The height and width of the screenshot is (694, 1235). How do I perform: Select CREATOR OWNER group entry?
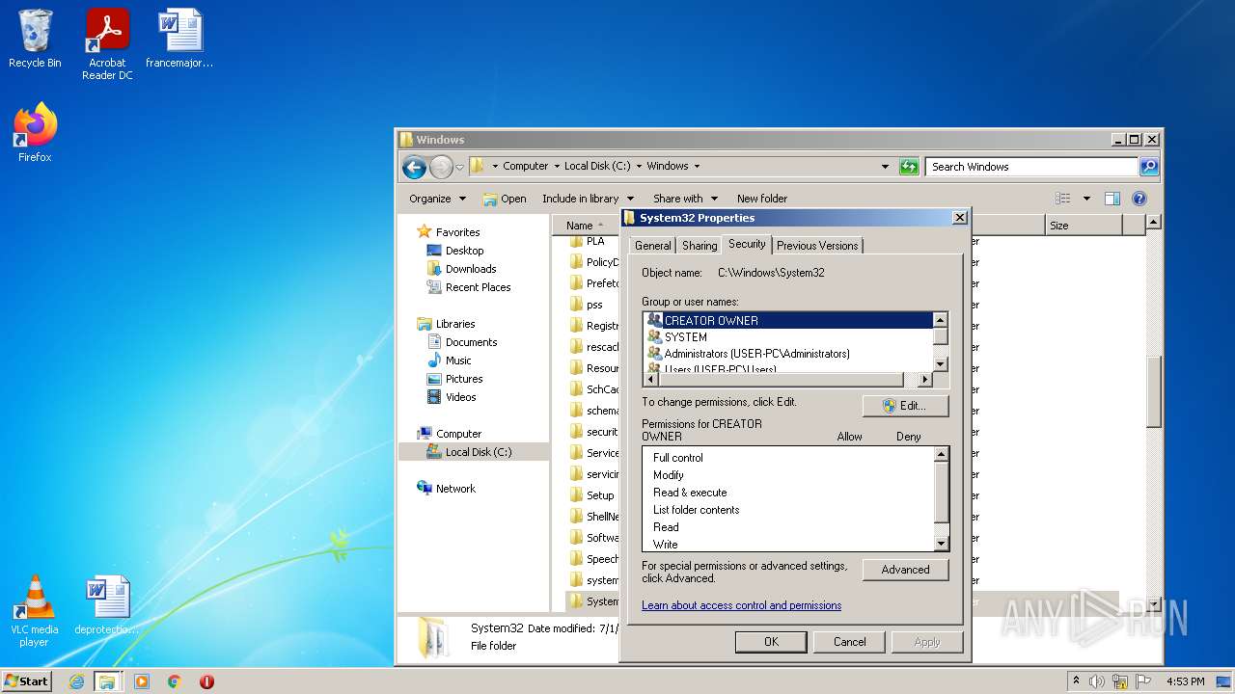coord(788,320)
